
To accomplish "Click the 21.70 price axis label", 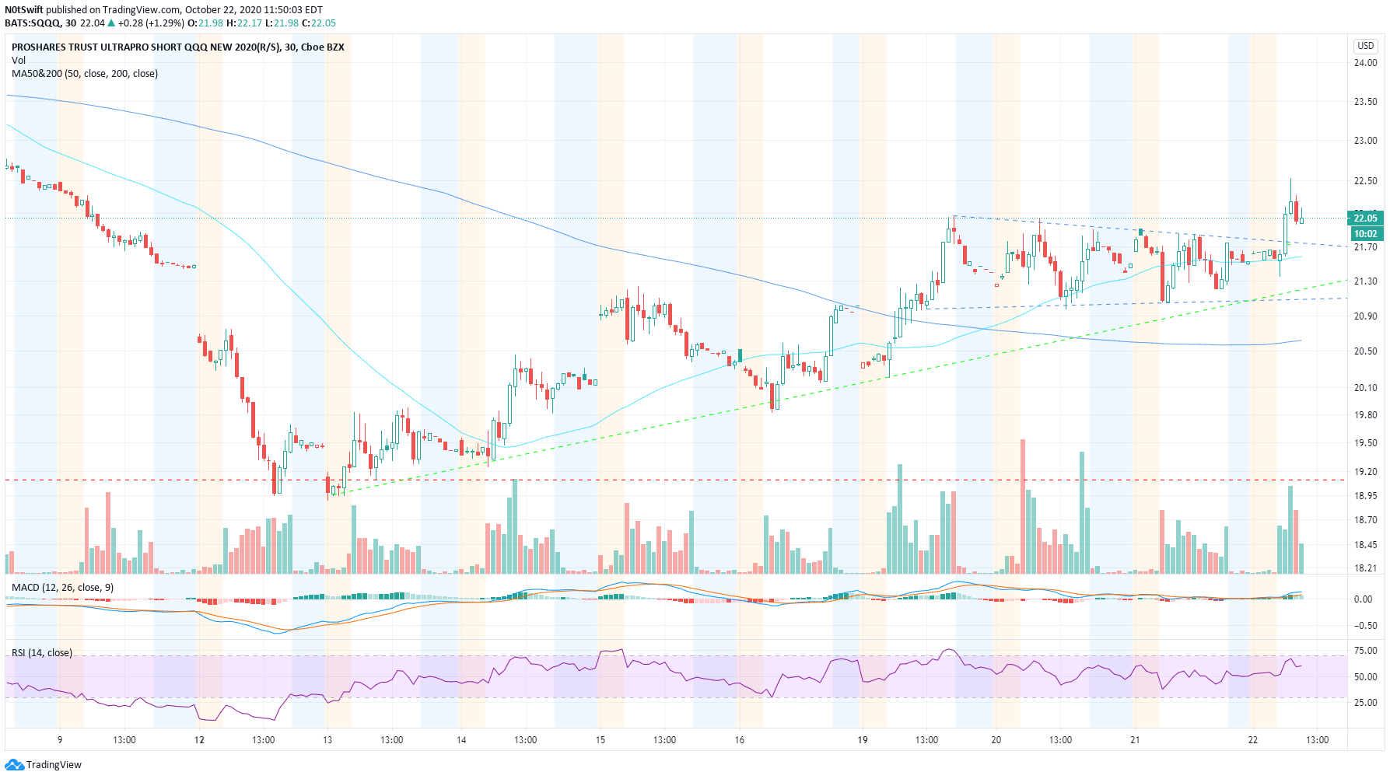I will (1366, 247).
